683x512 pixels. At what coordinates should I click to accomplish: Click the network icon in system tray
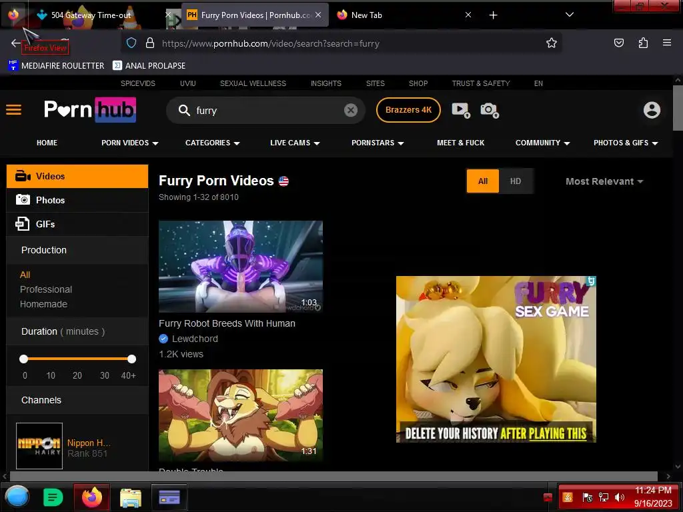tap(603, 497)
